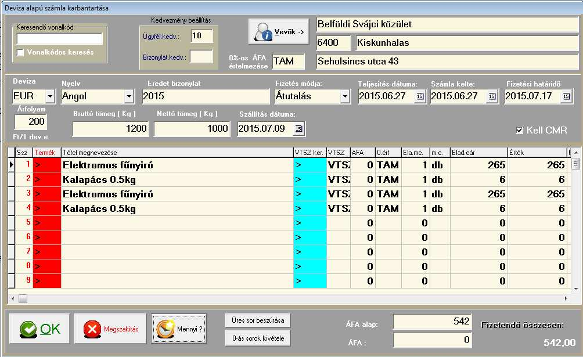583x357 pixels.
Task: Open the calendar for Fizetési határidő
Action: pyautogui.click(x=566, y=96)
